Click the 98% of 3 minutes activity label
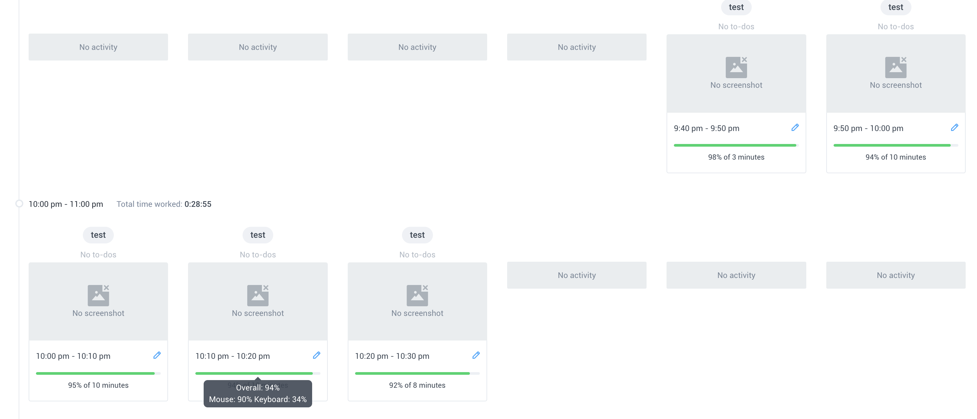The height and width of the screenshot is (419, 977). (736, 157)
